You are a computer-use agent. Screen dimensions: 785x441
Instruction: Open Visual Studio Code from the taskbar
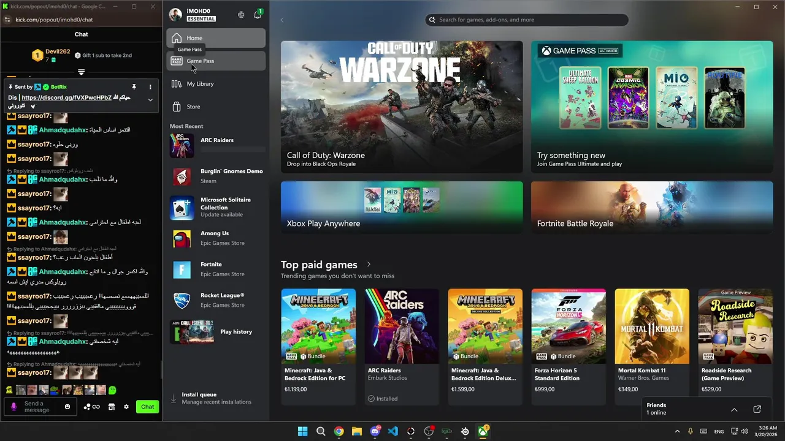click(x=393, y=431)
